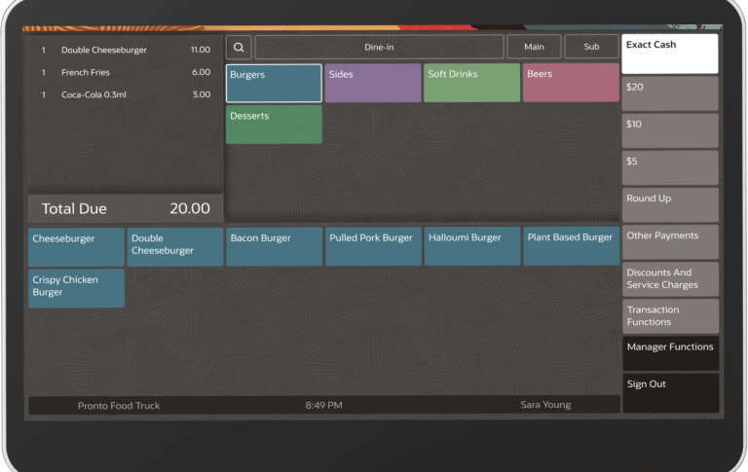Open the Dine-in order type selector
Viewport: 748px width, 472px height.
tap(379, 47)
